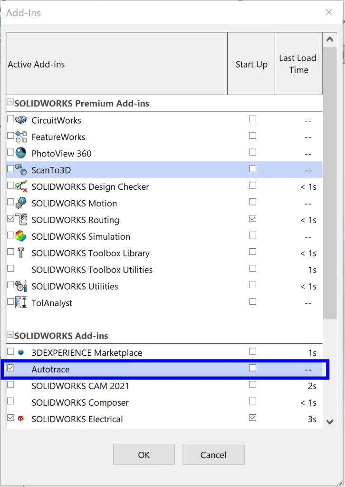
Task: Disable Start Up checkbox for SOLIDWORKS Routing
Action: [x=253, y=219]
